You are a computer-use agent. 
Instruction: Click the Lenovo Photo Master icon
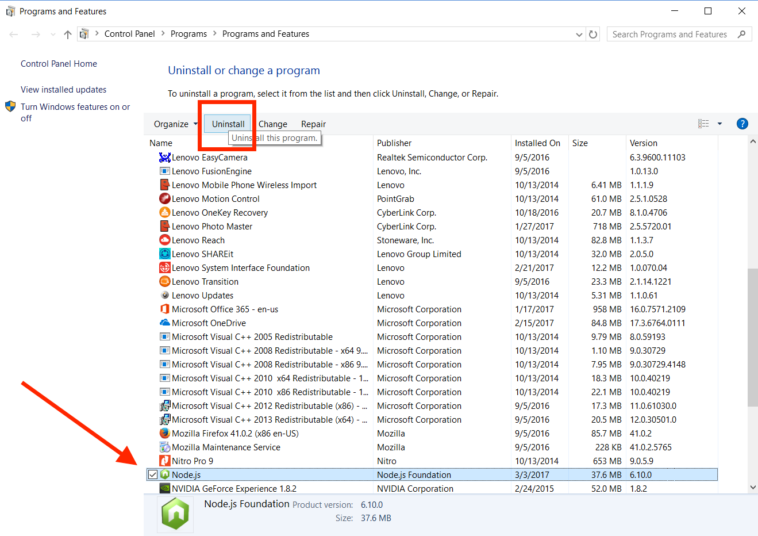165,226
